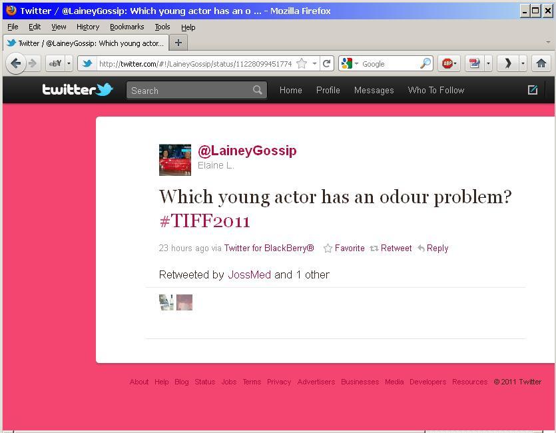Click the second retweeter avatar thumbnail
The height and width of the screenshot is (433, 556).
184,302
